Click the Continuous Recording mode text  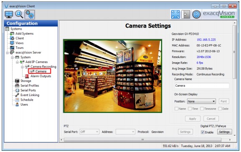tap(211, 74)
